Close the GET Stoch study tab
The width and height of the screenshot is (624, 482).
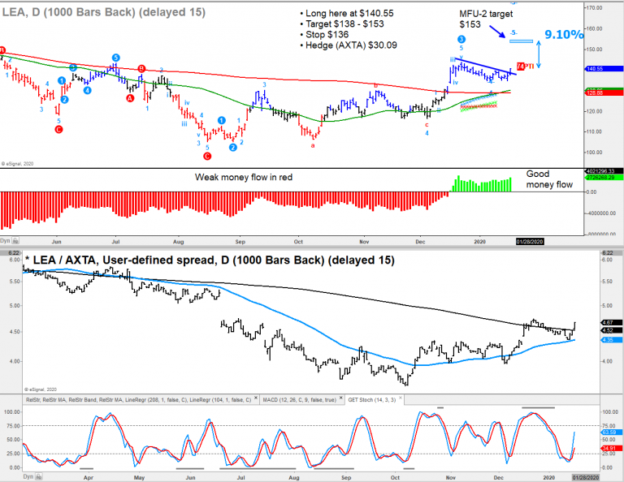(x=401, y=398)
